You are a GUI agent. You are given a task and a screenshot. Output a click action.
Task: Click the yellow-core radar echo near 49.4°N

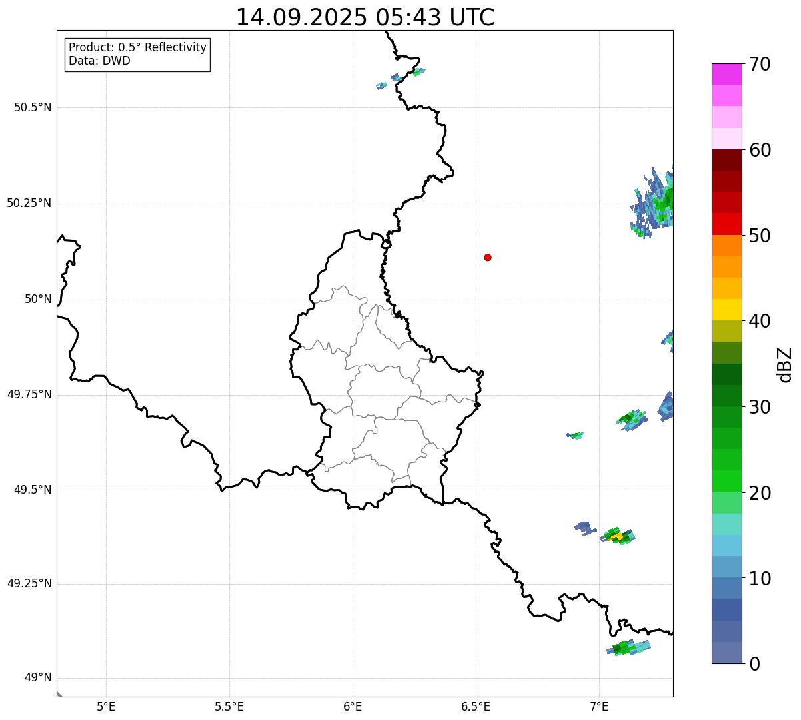(618, 536)
